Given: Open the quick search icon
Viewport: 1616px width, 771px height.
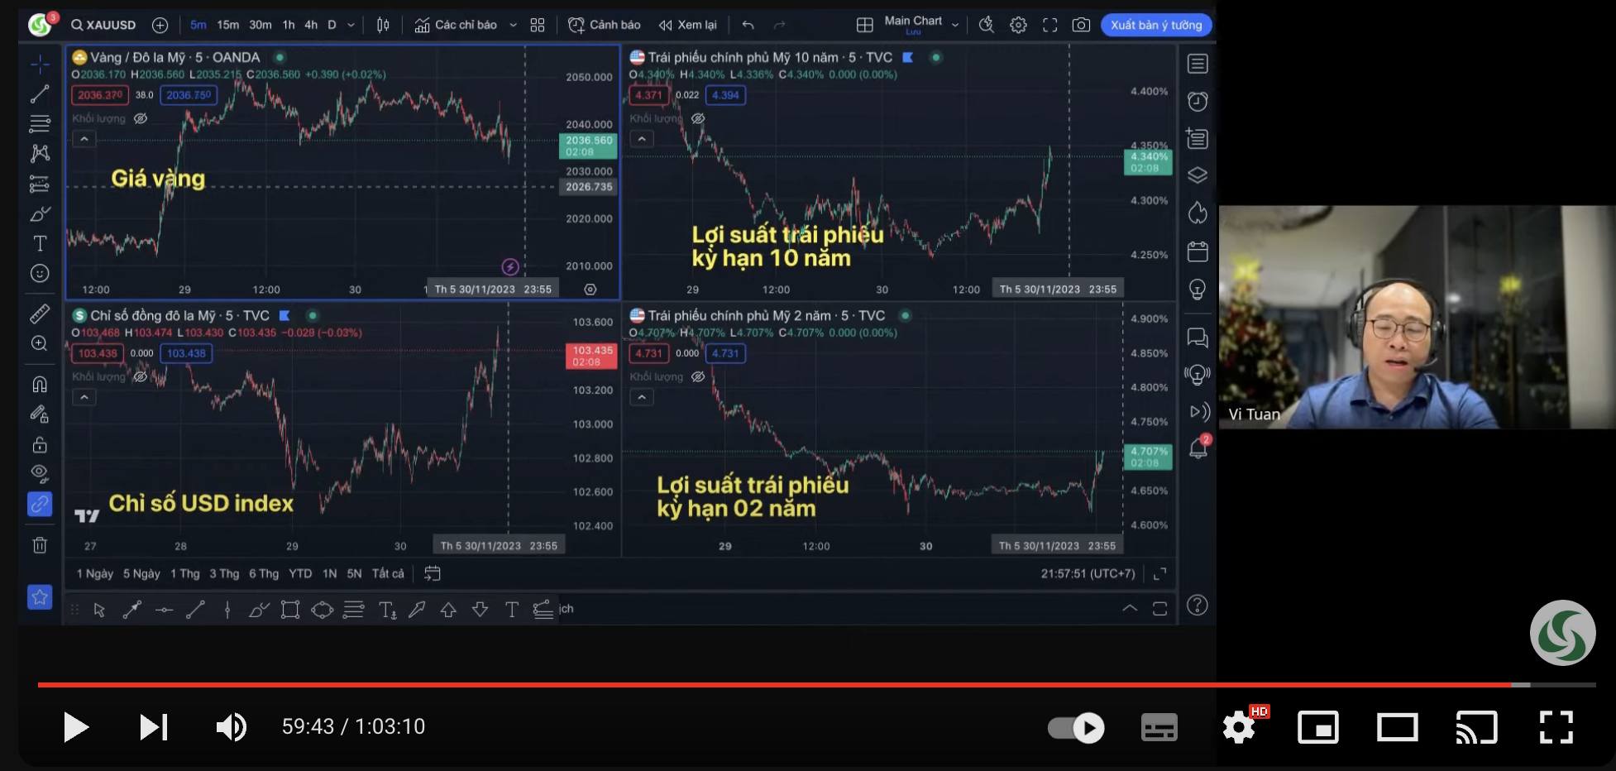Looking at the screenshot, I should coord(987,25).
